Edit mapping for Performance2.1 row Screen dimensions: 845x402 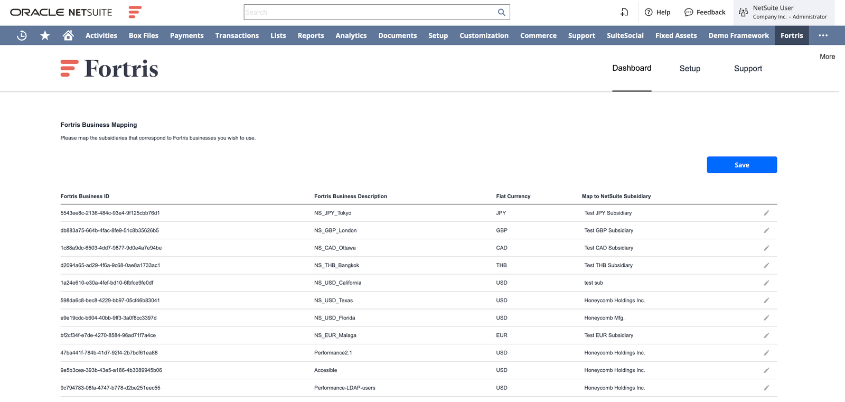coord(766,352)
